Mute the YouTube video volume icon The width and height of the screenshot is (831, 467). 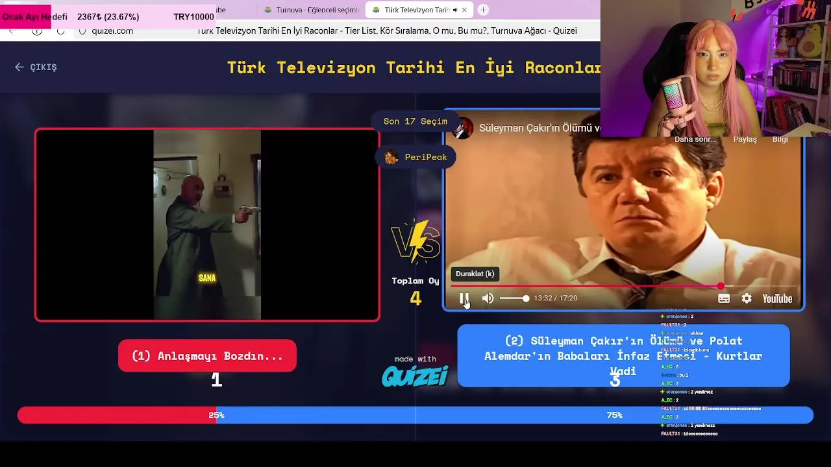pyautogui.click(x=488, y=298)
